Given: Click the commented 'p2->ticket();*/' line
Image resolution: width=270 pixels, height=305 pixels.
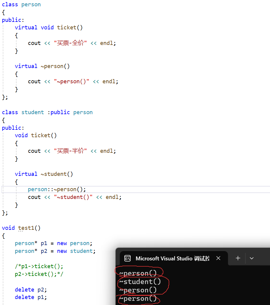Looking at the screenshot, I should pyautogui.click(x=39, y=274).
